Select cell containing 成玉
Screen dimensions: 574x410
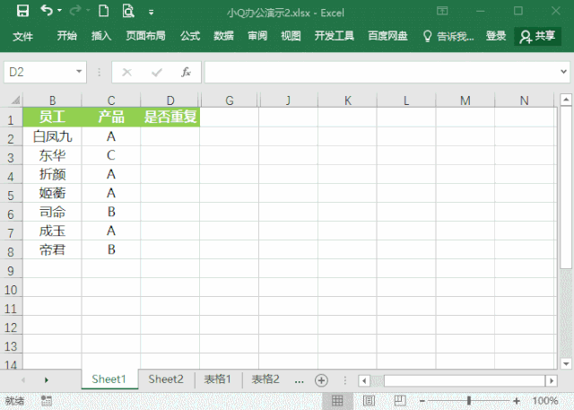[x=52, y=231]
